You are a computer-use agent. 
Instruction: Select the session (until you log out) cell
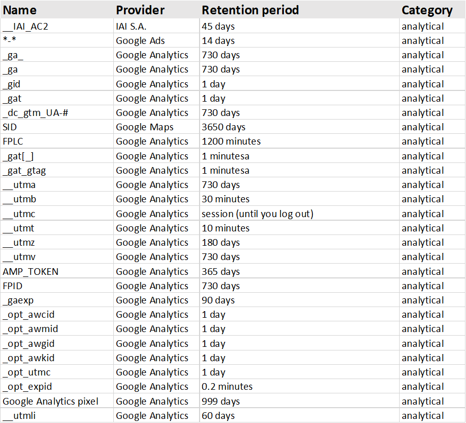coord(257,214)
